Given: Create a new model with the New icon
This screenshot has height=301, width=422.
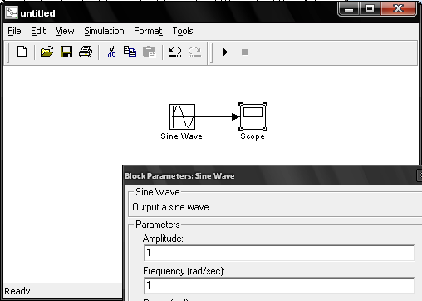Looking at the screenshot, I should coord(22,52).
